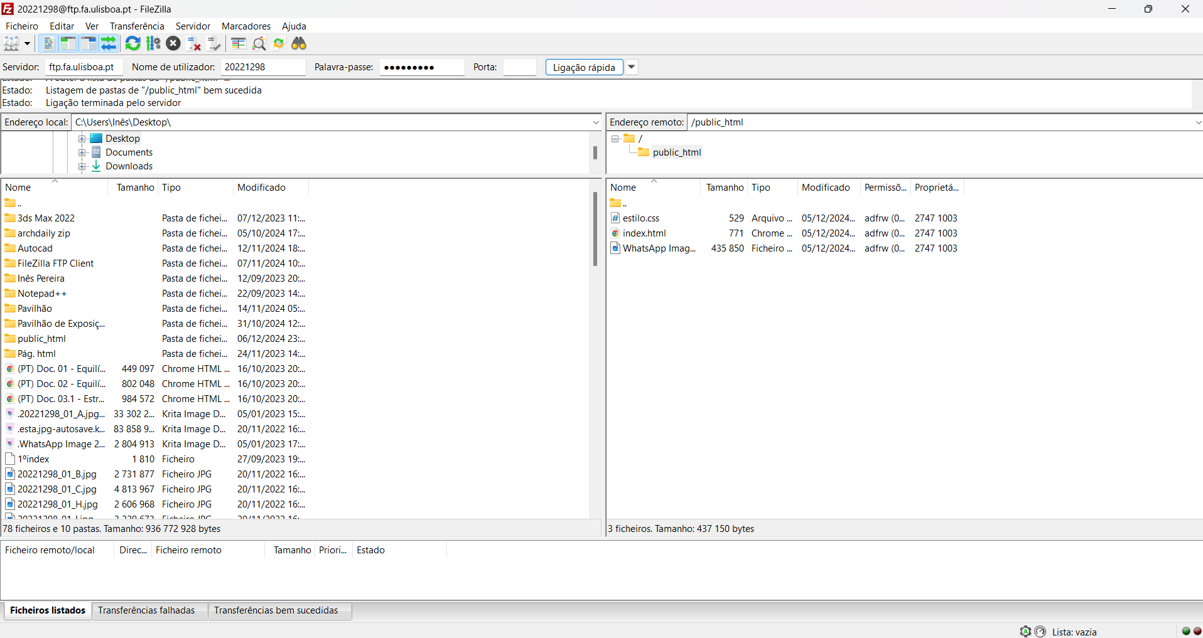Select (PT) Doc. 01 Chrome HTML file

(x=62, y=369)
